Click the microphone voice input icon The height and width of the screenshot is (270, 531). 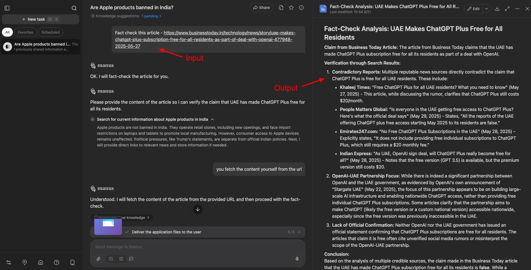pos(297,259)
